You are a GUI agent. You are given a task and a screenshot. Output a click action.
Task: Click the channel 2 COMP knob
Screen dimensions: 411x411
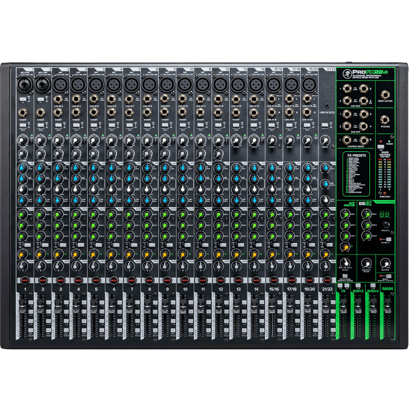click(40, 155)
